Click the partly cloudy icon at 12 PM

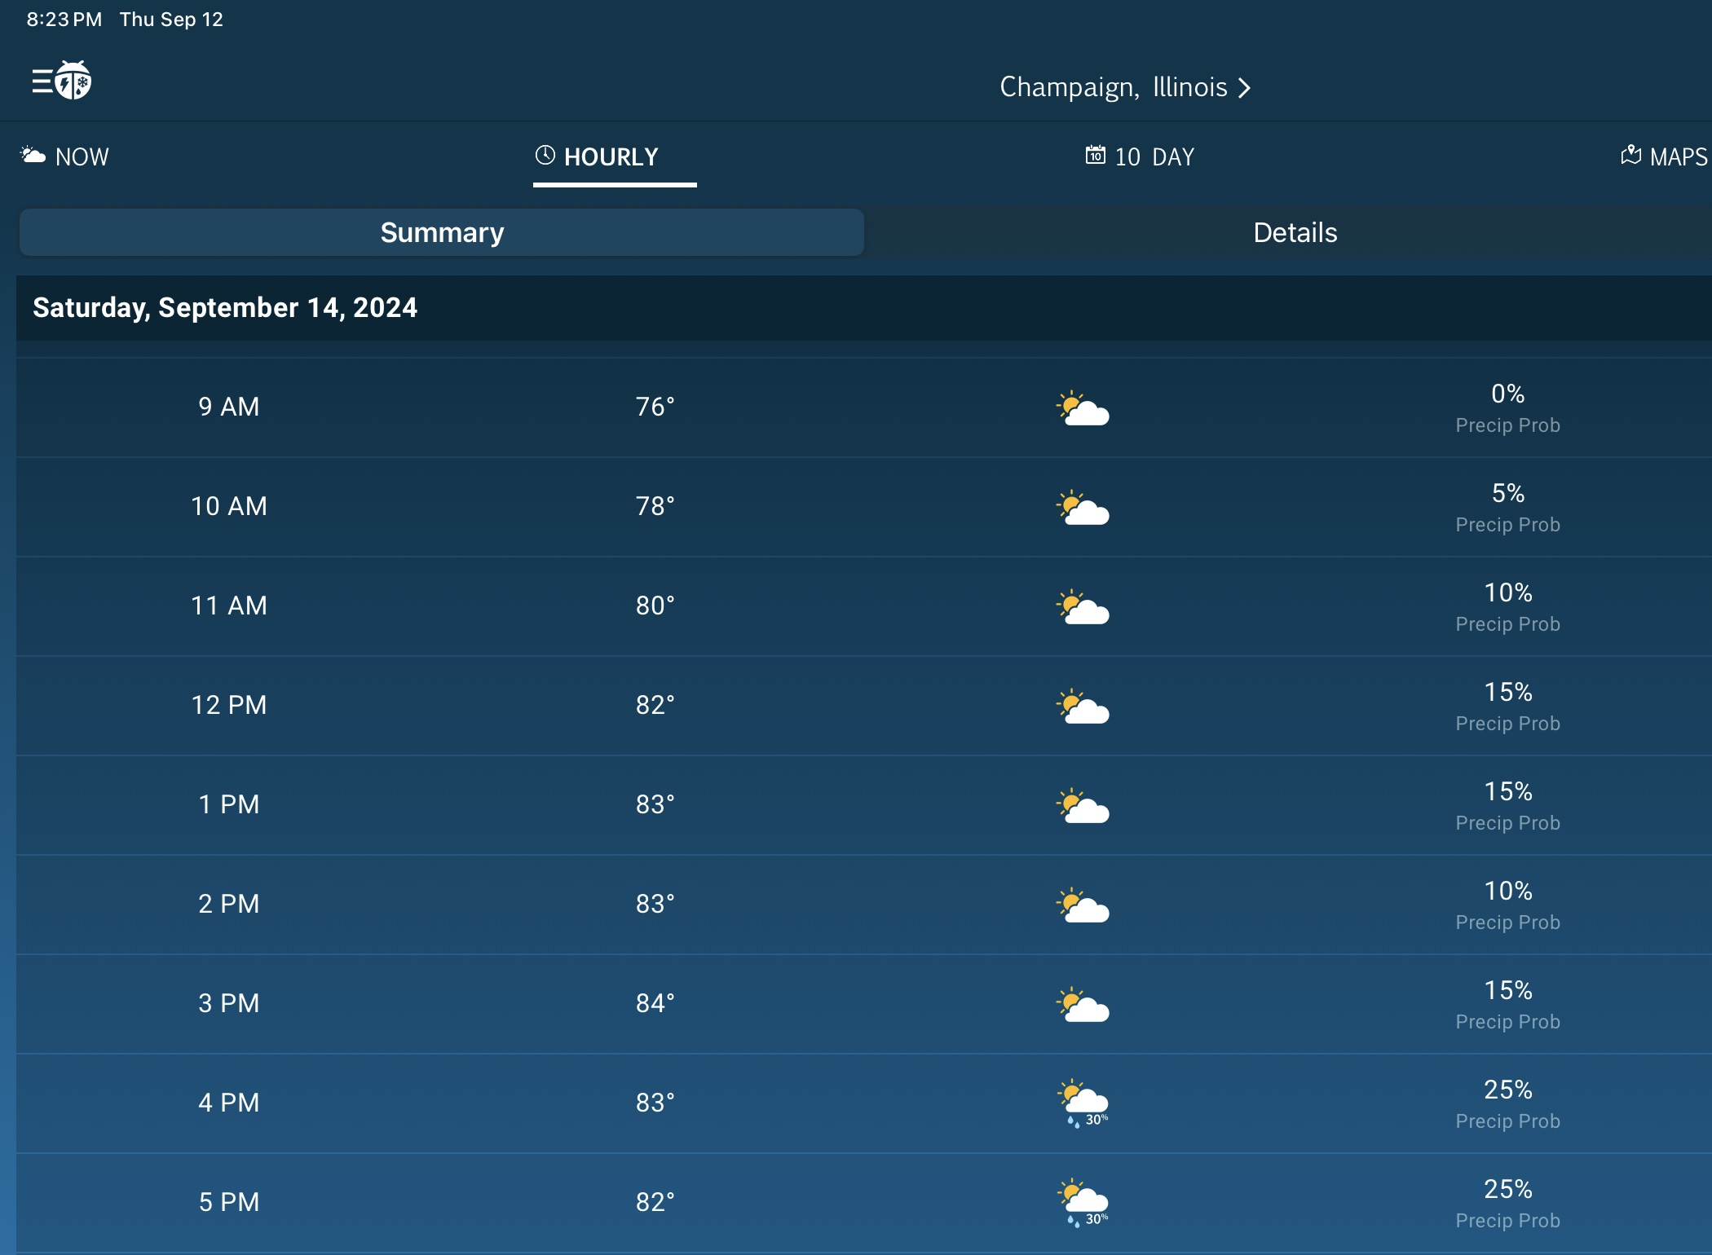click(x=1083, y=707)
